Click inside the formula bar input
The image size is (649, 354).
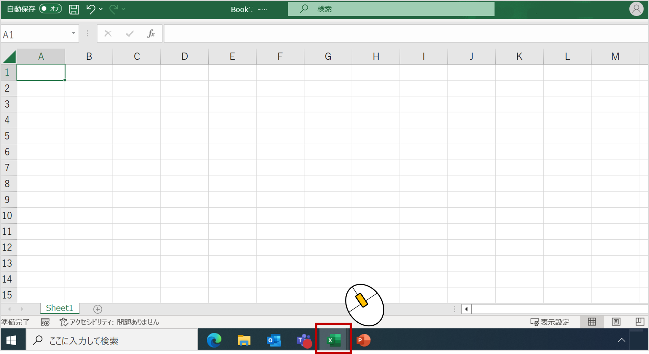click(406, 34)
